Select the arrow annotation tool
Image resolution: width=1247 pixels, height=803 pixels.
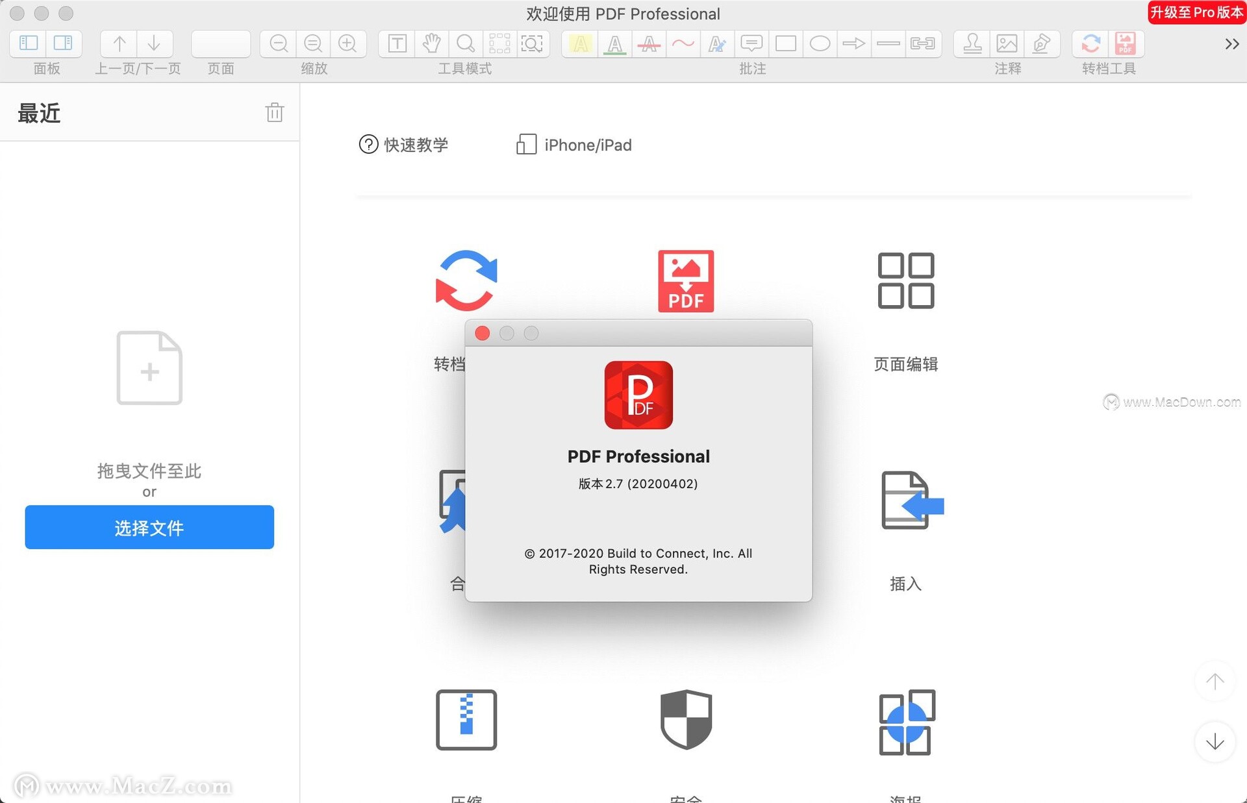[854, 43]
